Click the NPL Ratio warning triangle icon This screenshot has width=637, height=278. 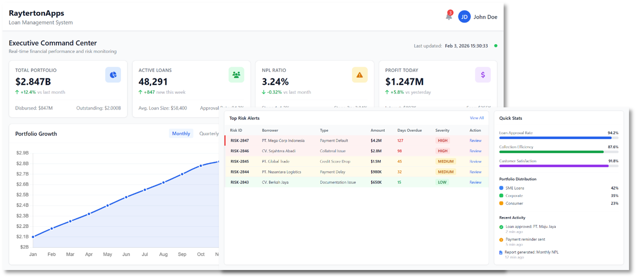360,75
